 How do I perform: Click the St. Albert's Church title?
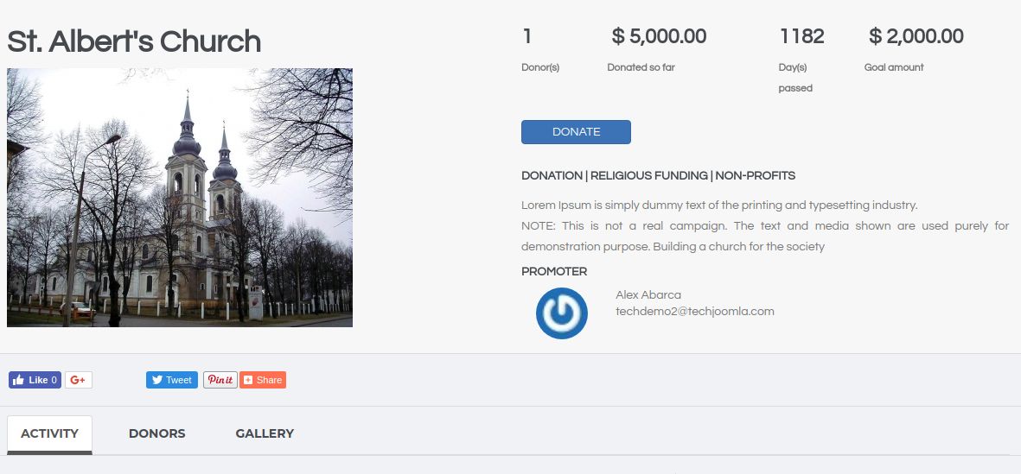[x=134, y=41]
